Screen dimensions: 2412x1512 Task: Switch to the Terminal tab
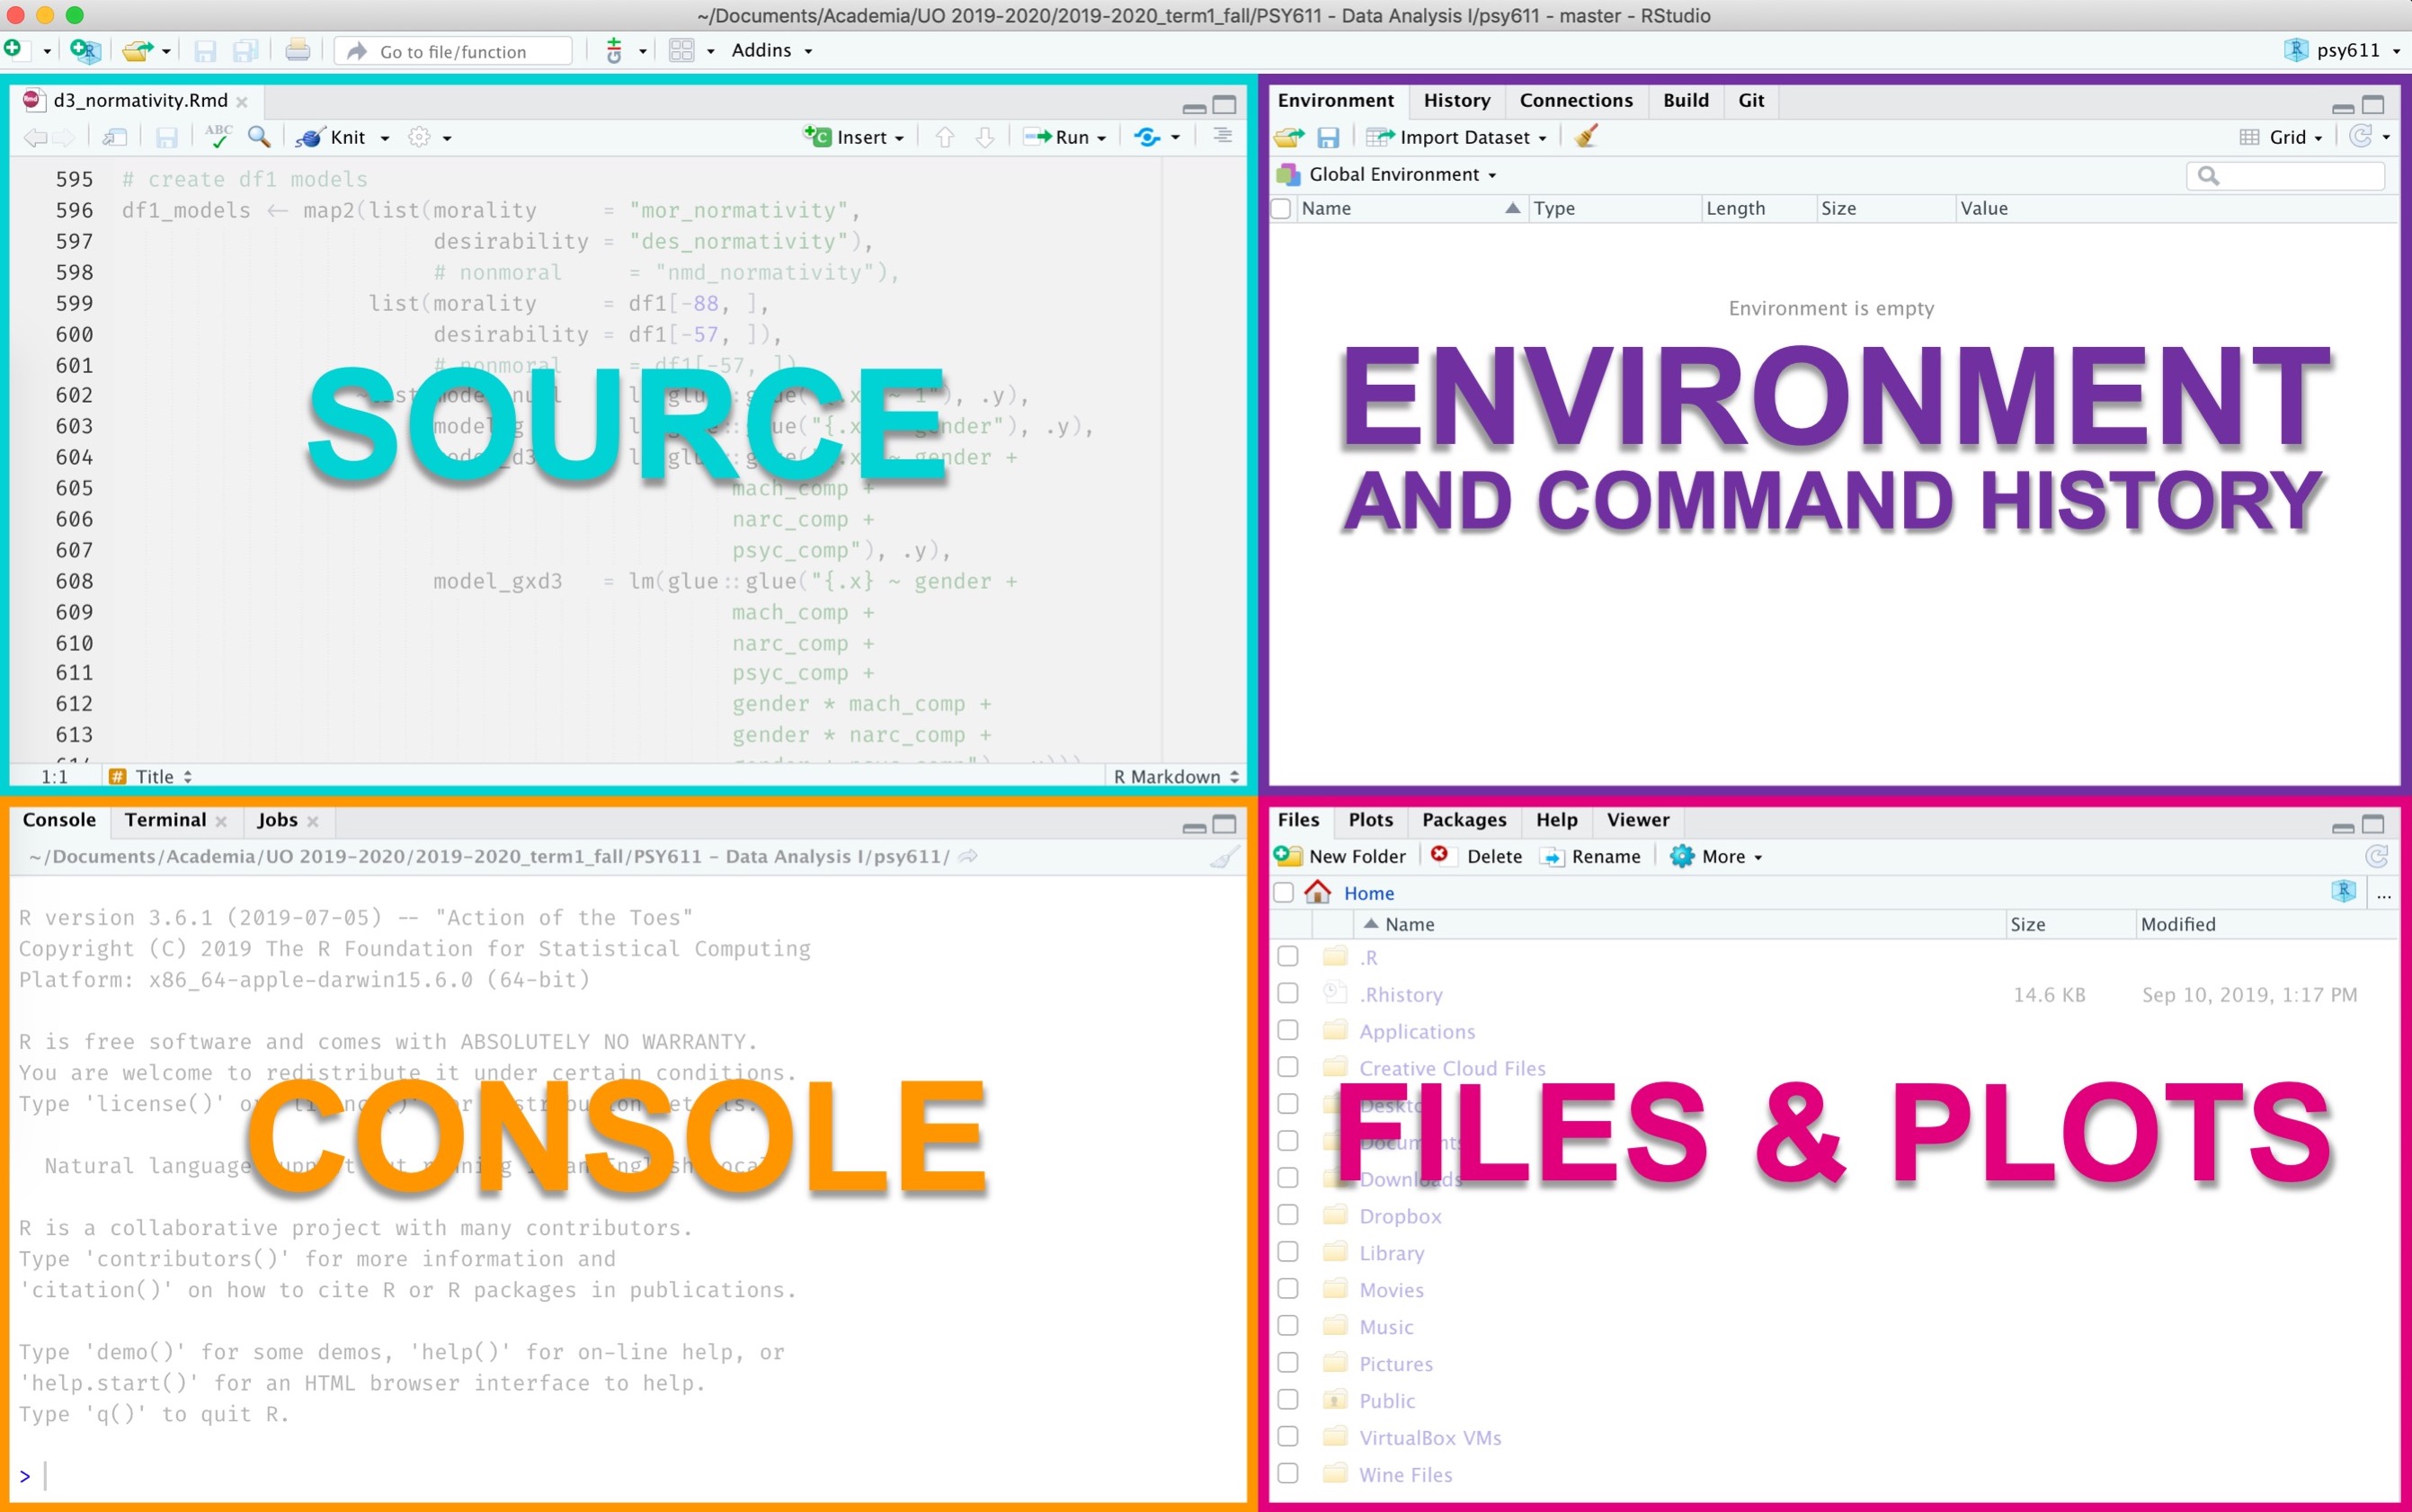165,820
